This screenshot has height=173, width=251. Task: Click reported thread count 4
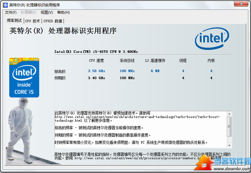click(x=183, y=71)
